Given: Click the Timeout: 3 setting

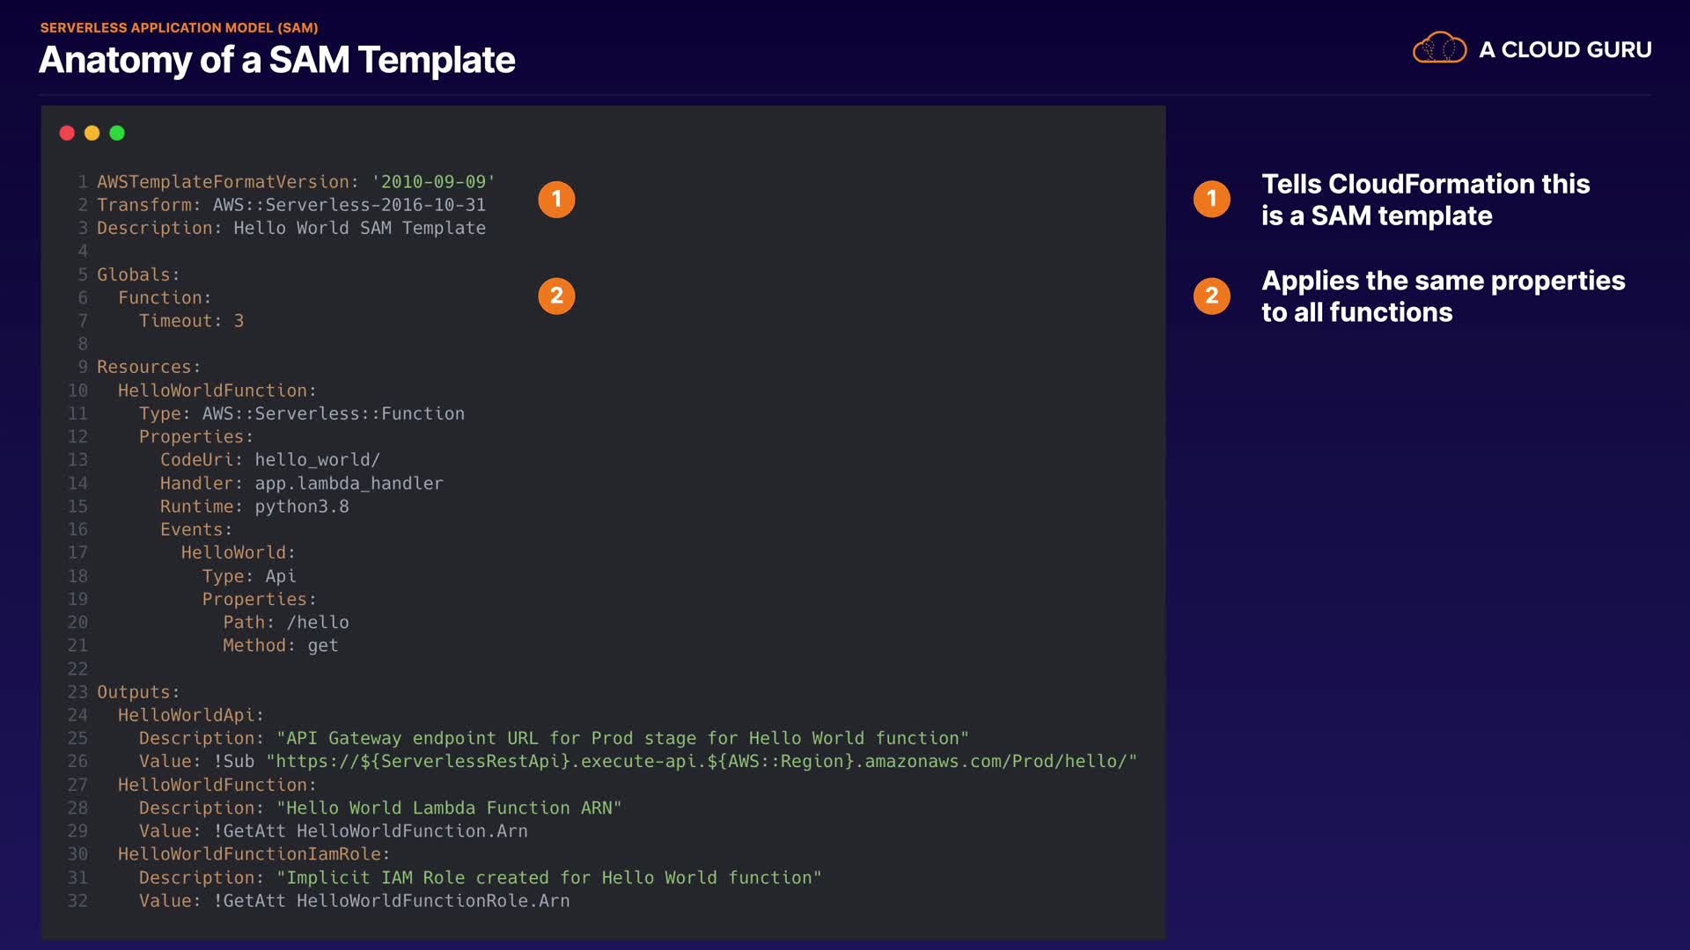Looking at the screenshot, I should [x=191, y=321].
